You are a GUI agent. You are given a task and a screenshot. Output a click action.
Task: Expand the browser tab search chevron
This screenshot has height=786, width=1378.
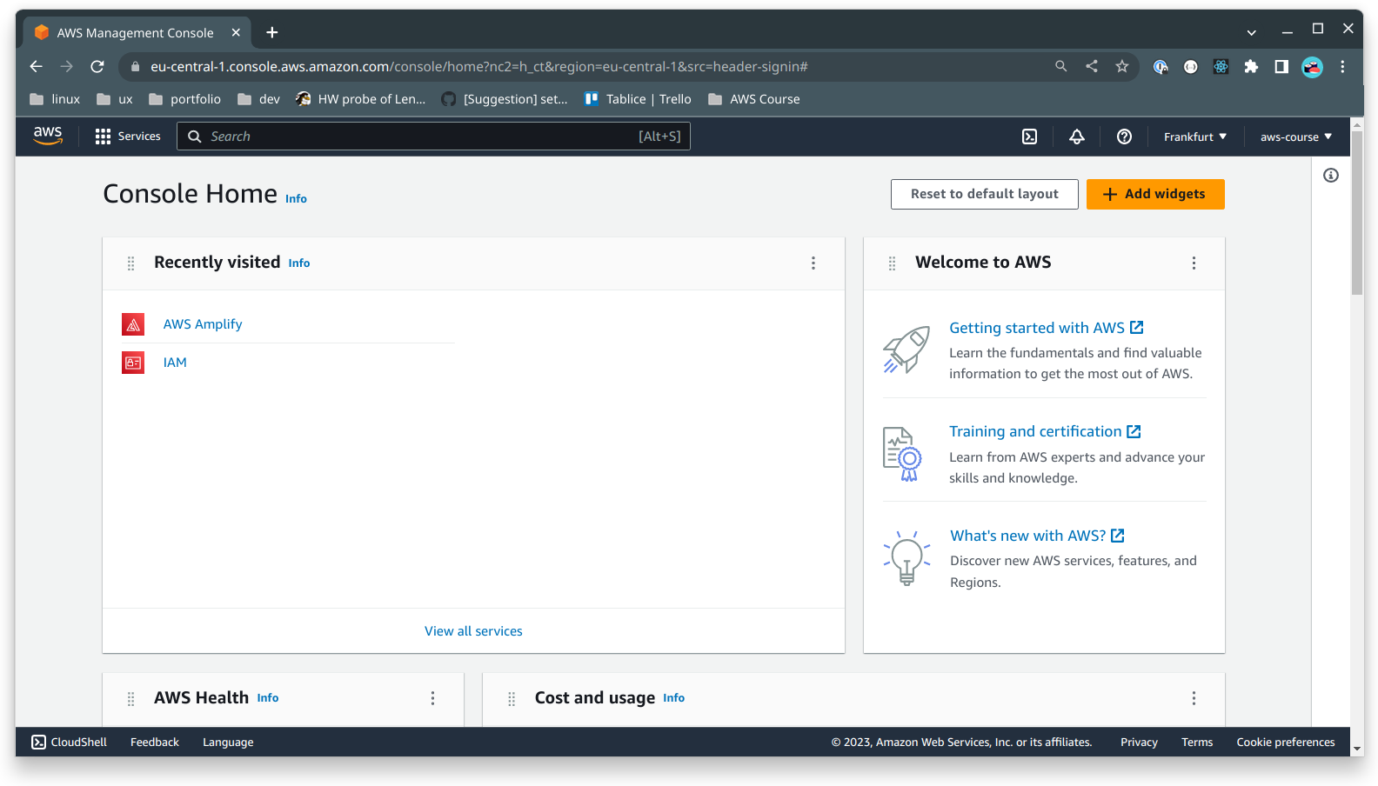[1251, 32]
